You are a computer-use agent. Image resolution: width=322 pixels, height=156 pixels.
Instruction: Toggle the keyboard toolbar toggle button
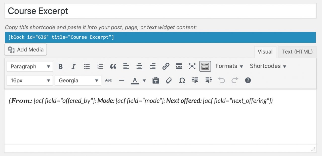(205, 66)
